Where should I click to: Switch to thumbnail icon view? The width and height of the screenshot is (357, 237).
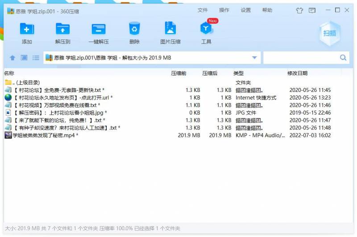coord(24,58)
